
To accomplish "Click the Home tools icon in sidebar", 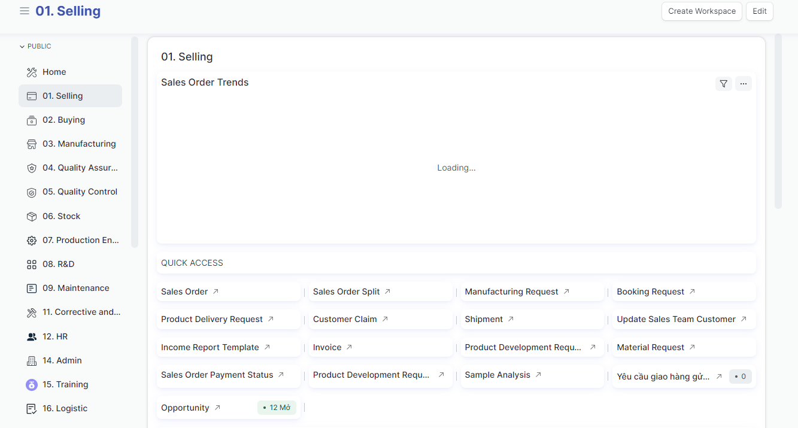I will coord(32,72).
